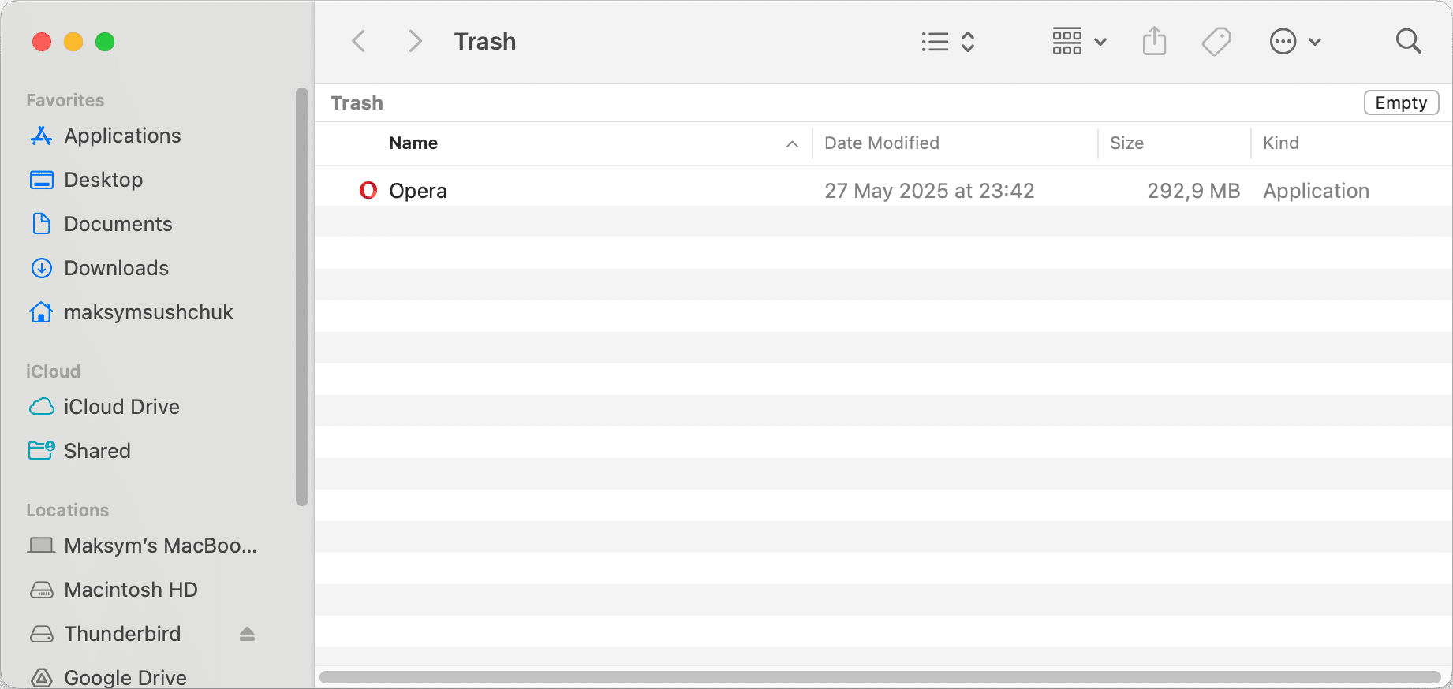Select Macintosh HD in Locations
The image size is (1453, 689).
click(x=130, y=590)
